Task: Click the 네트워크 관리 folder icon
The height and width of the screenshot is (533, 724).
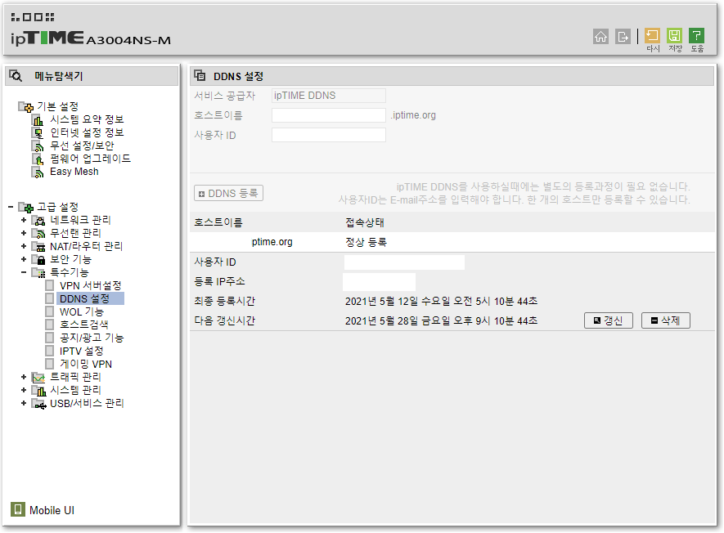Action: click(x=38, y=221)
